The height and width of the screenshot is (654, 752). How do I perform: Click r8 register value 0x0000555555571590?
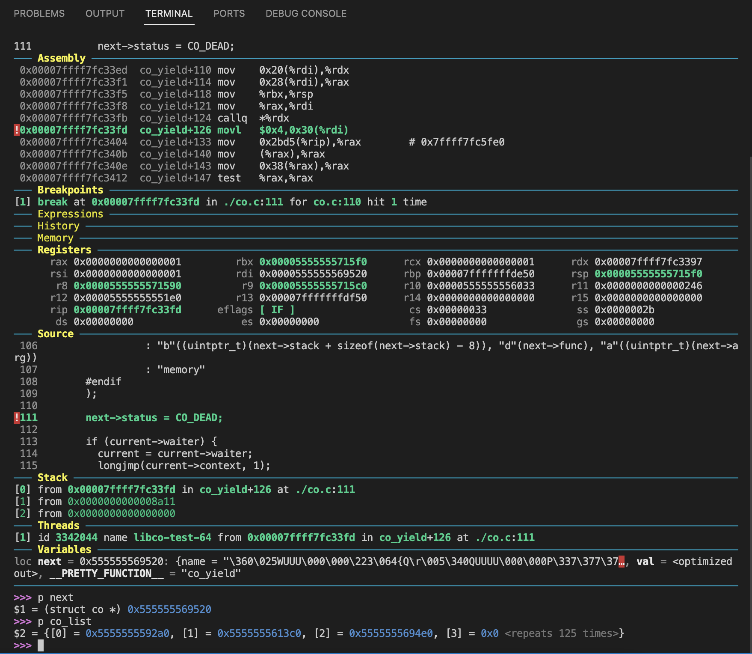(x=127, y=285)
